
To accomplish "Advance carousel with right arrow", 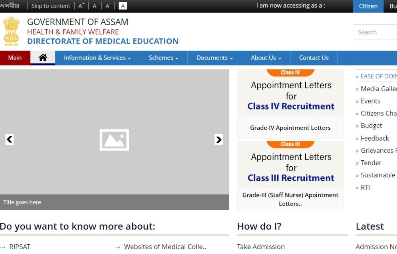I will [x=219, y=140].
